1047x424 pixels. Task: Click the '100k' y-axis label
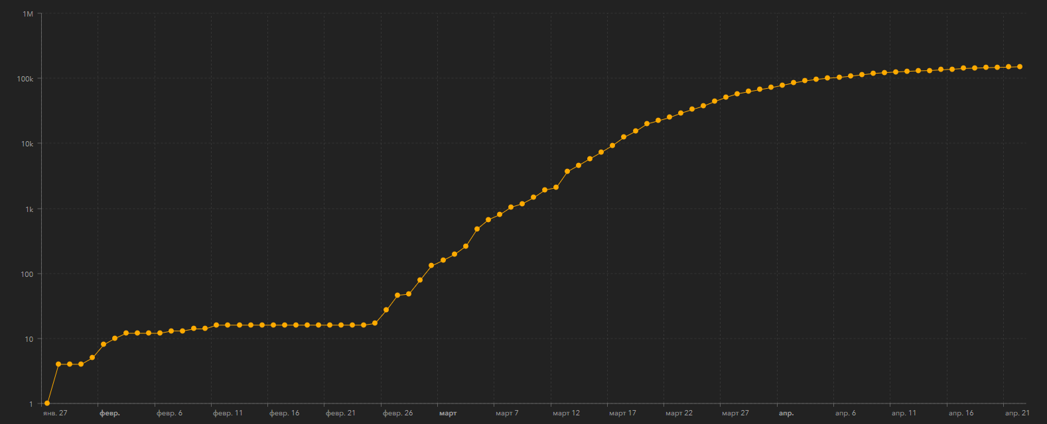(25, 79)
